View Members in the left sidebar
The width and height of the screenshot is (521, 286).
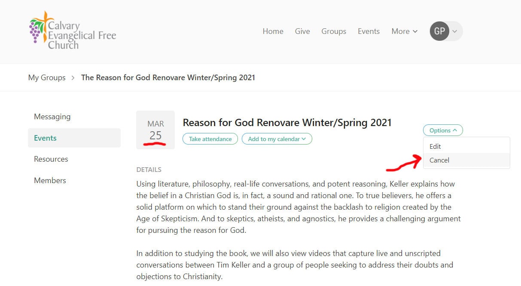click(x=50, y=181)
